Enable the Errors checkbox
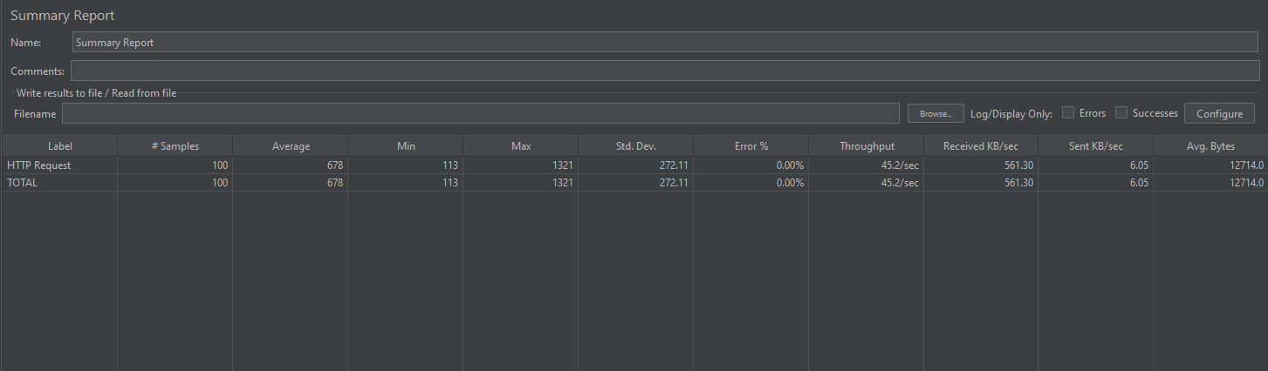Viewport: 1268px width, 371px height. click(x=1068, y=113)
